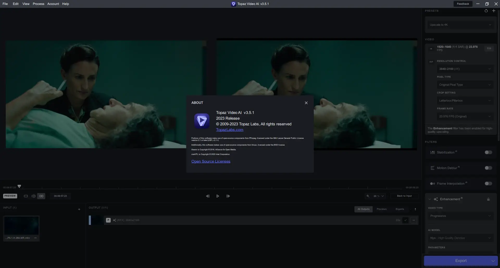Open the 20% zoom level dropdown

click(379, 196)
